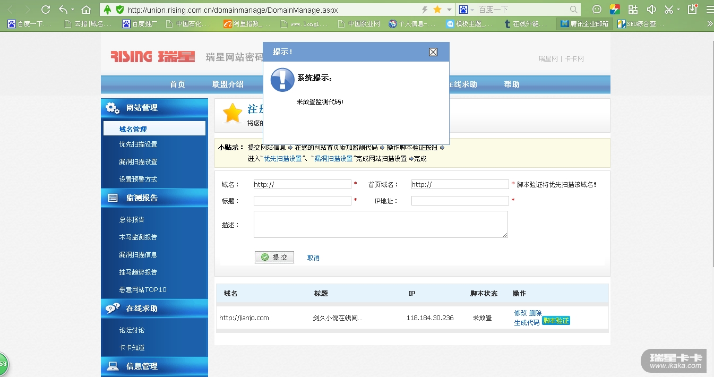Expand more bookmarks with double chevron
714x377 pixels.
[710, 24]
